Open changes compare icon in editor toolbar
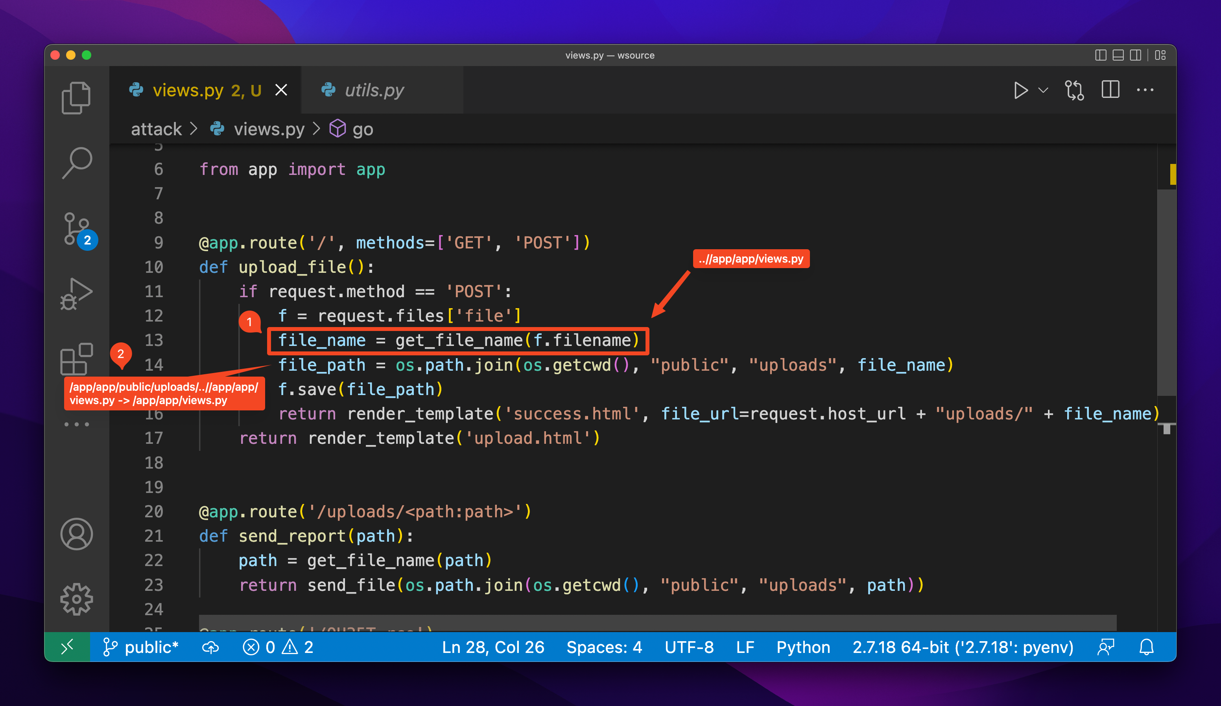 click(x=1074, y=90)
